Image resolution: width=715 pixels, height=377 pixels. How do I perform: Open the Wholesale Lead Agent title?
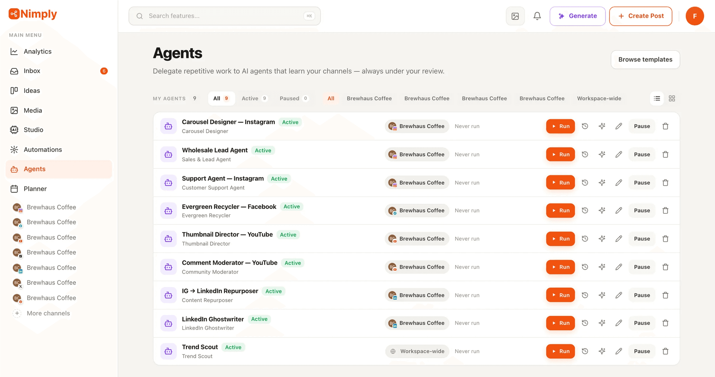click(214, 150)
